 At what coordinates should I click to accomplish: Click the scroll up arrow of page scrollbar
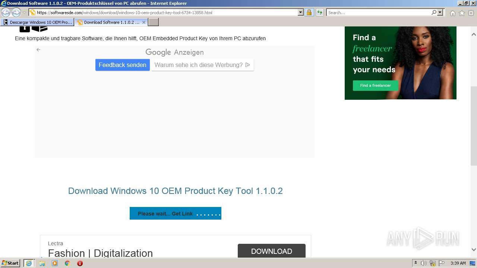click(474, 34)
